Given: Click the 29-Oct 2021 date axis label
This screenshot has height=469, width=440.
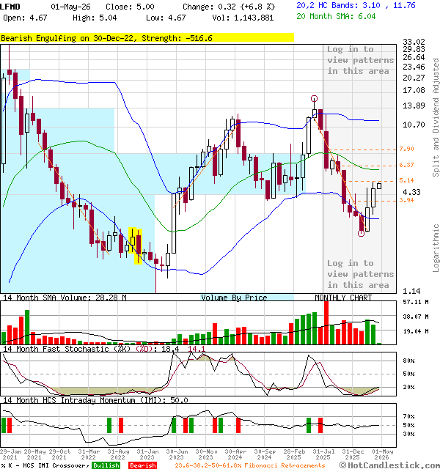Looking at the screenshot, I should tap(59, 454).
